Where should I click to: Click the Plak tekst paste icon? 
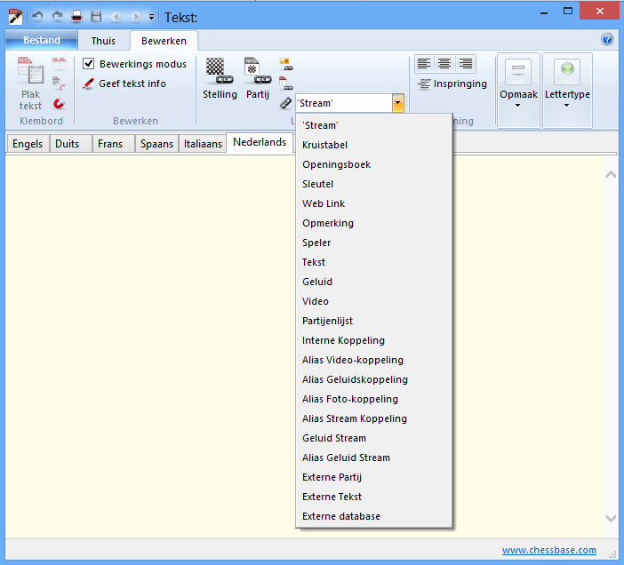30,84
